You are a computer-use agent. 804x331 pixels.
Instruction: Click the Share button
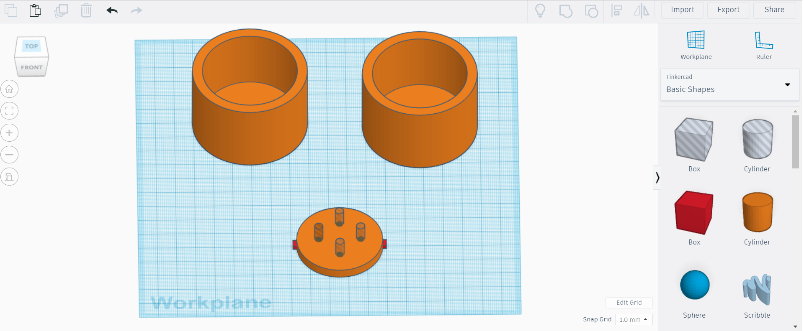click(774, 10)
